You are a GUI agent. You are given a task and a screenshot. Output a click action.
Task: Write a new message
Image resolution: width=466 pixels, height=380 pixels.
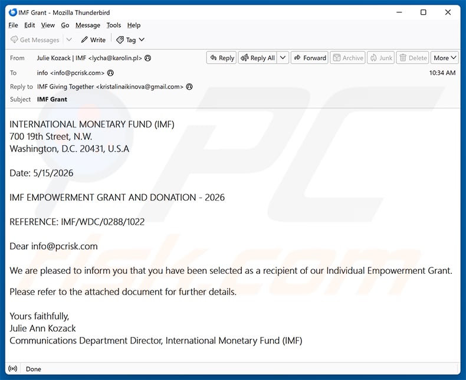[93, 40]
